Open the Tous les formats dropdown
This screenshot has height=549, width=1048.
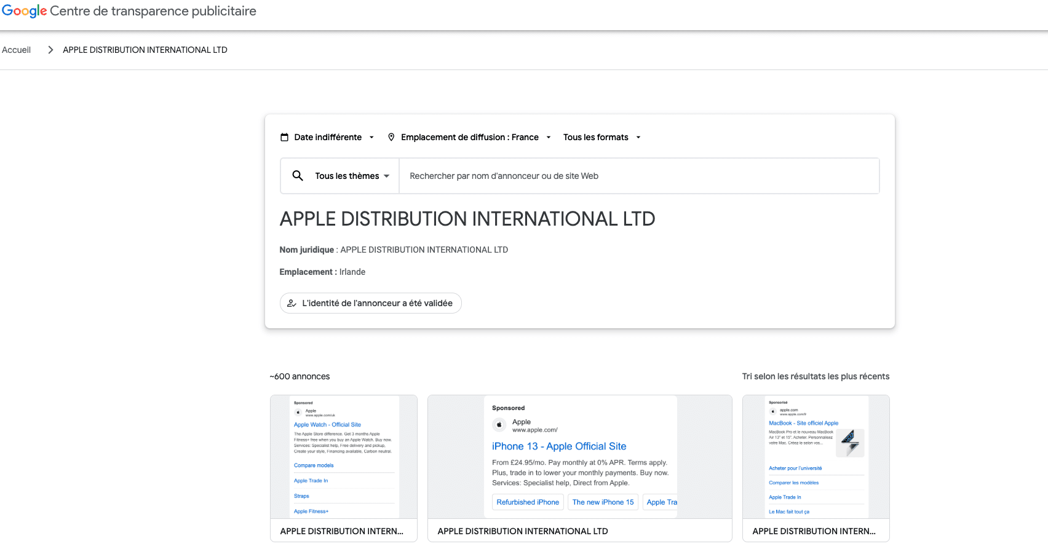click(x=602, y=137)
